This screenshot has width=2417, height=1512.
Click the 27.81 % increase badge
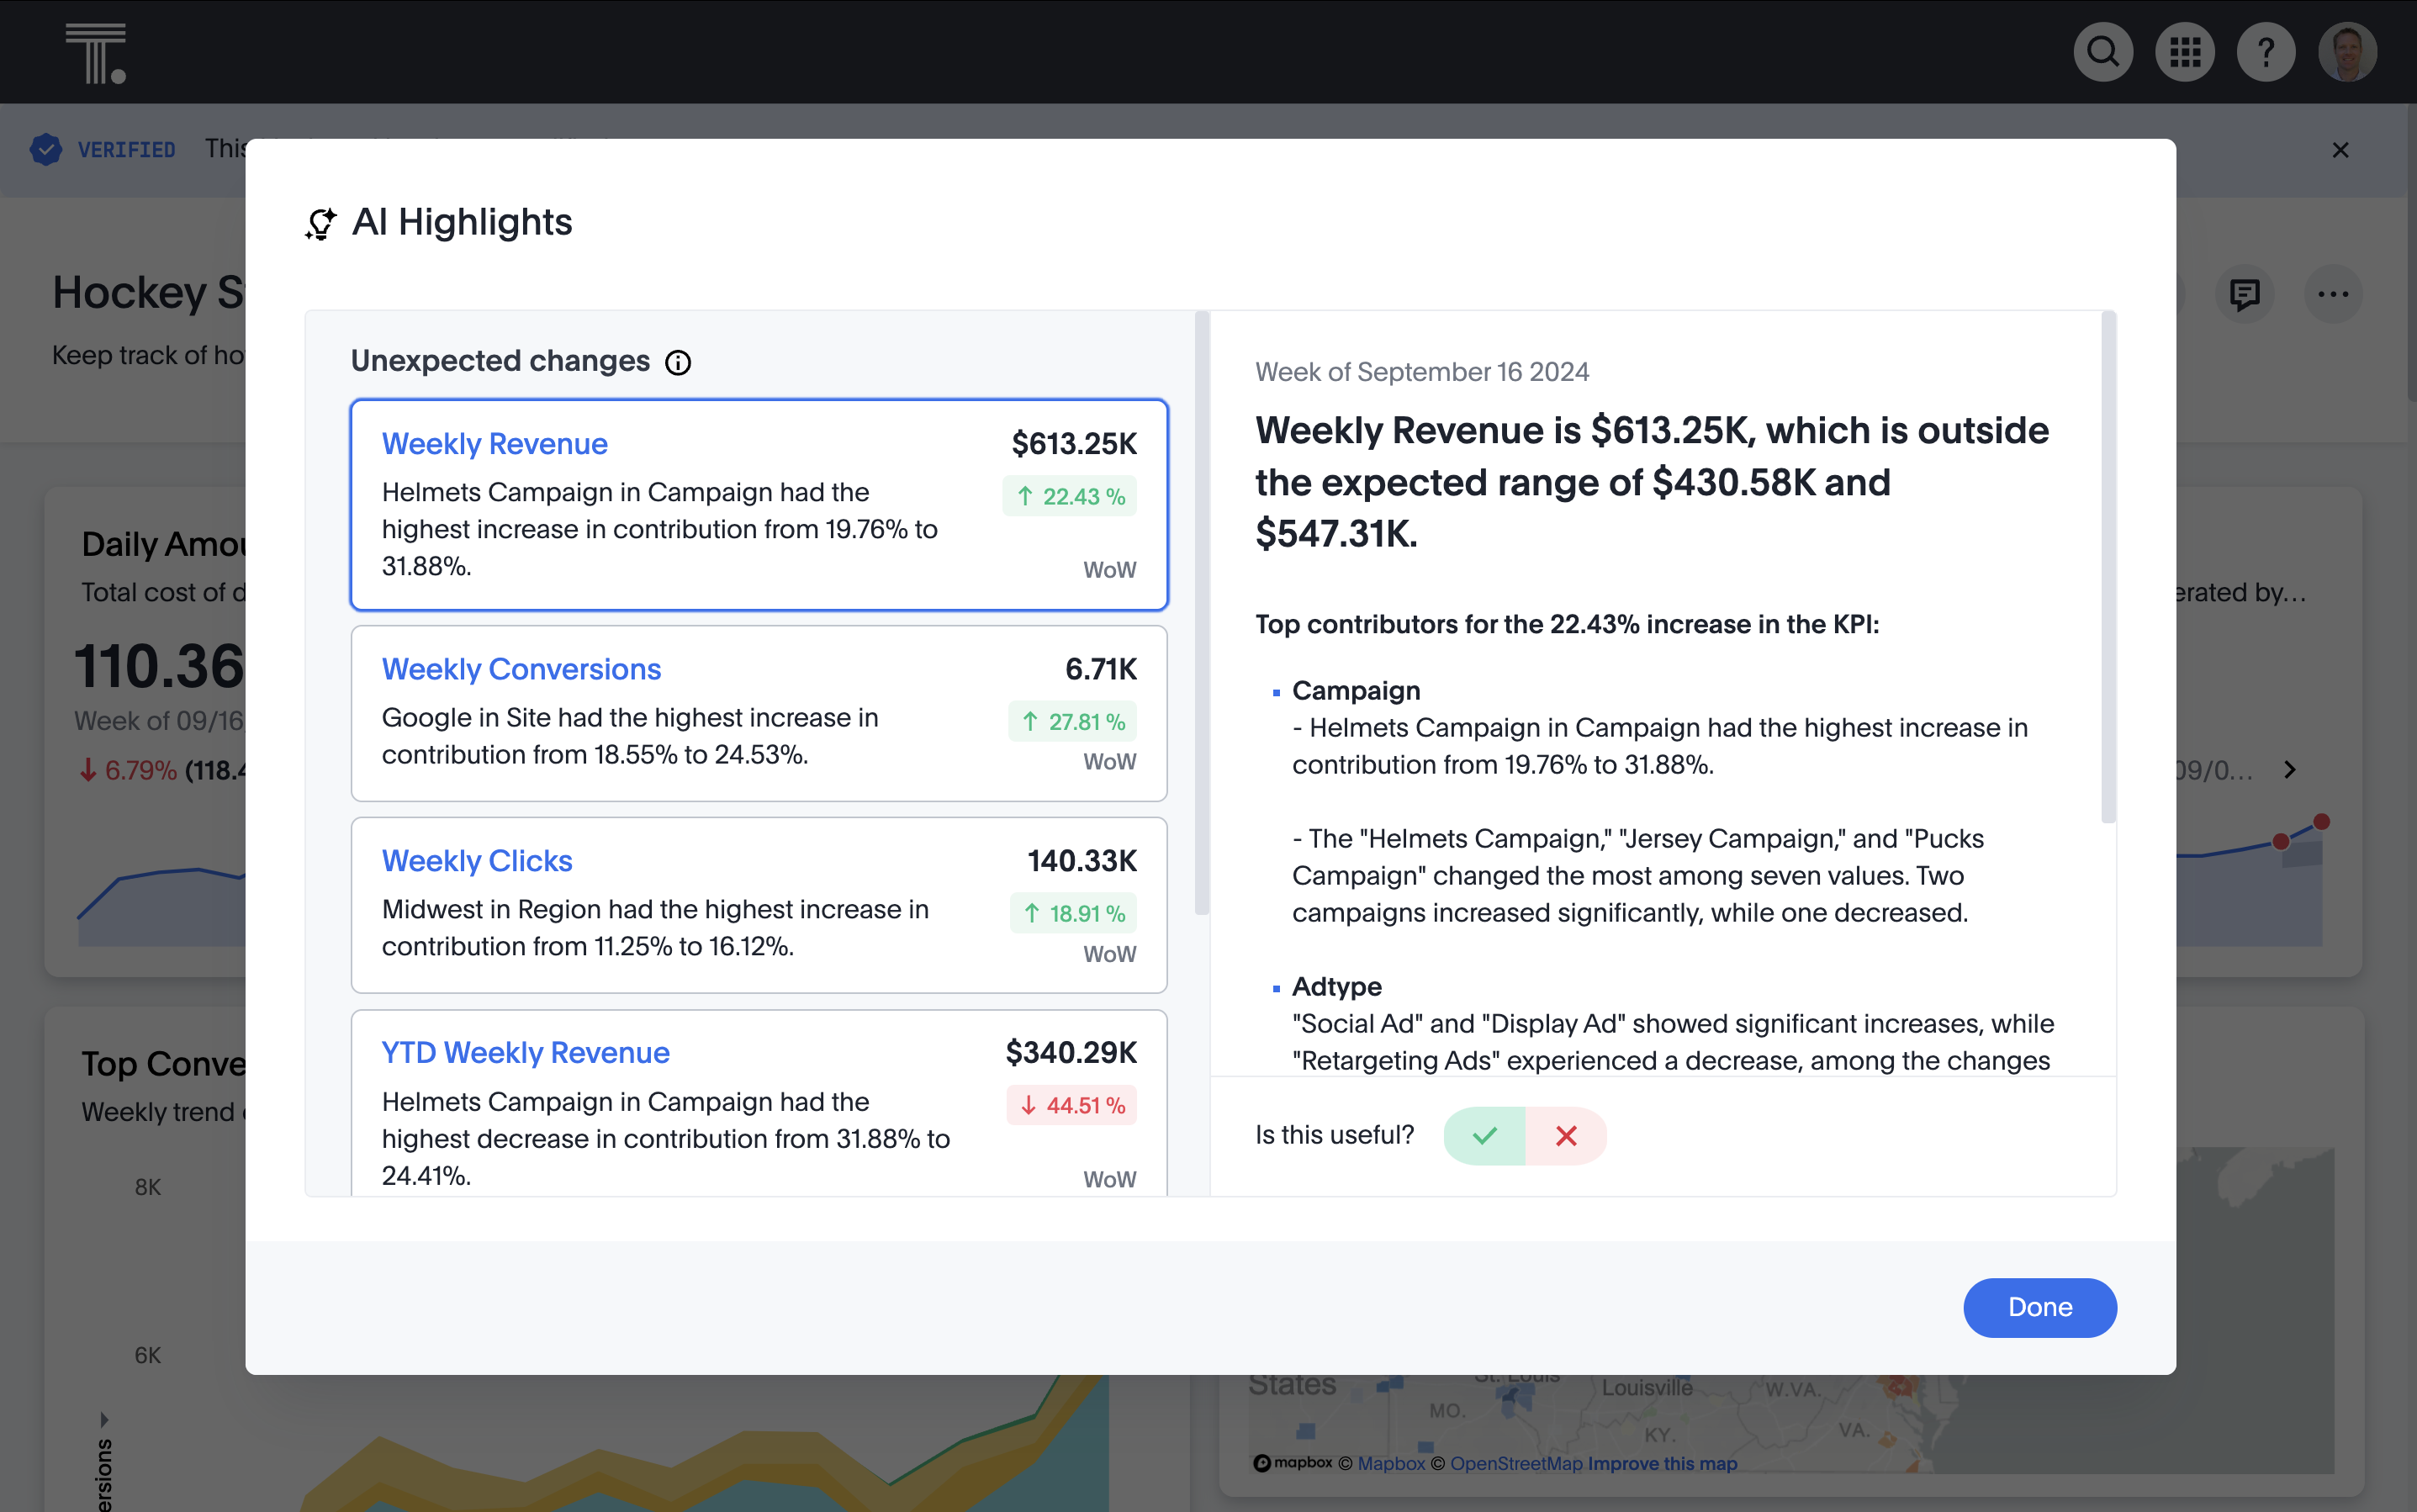pyautogui.click(x=1072, y=721)
